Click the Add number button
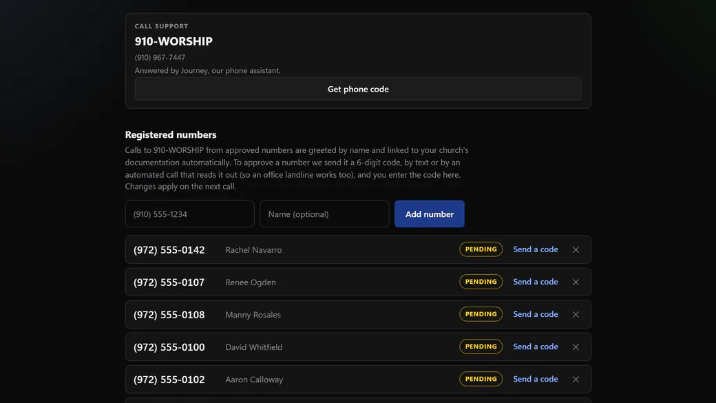 coord(429,214)
